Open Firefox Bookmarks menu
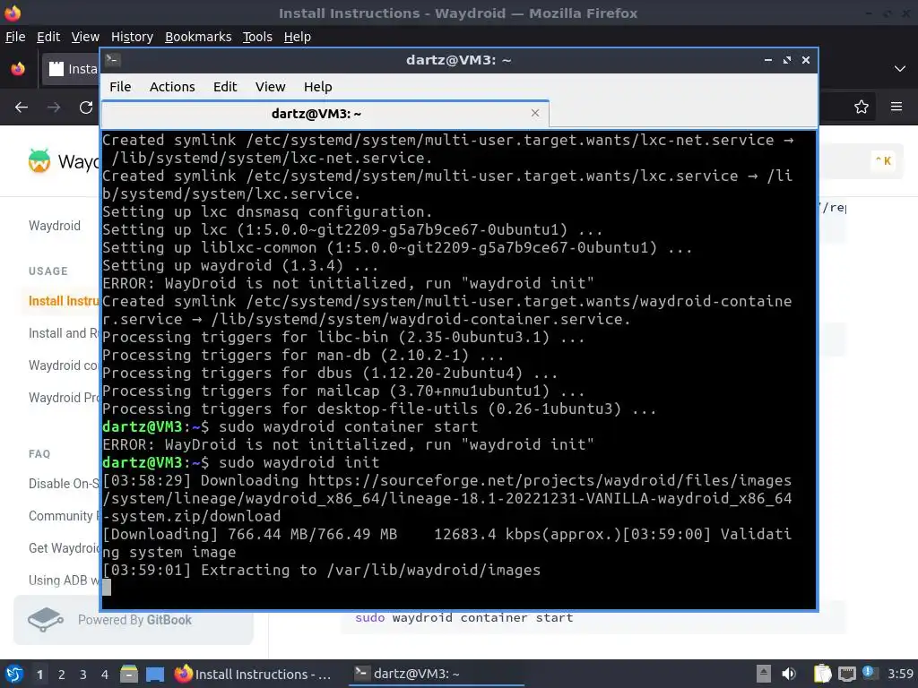Image resolution: width=918 pixels, height=688 pixels. [x=198, y=37]
